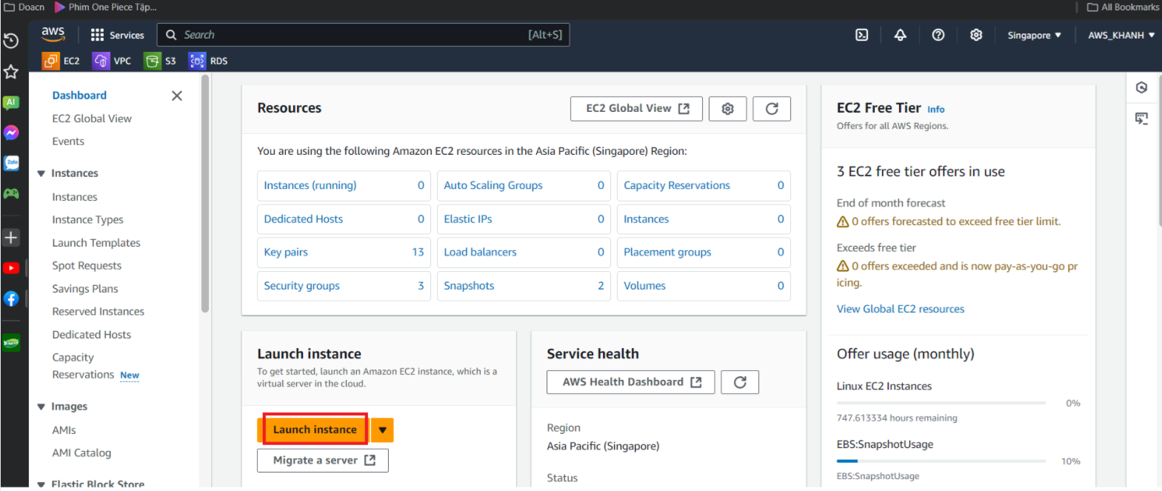Click Migrate a server button
This screenshot has width=1162, height=491.
coord(323,461)
